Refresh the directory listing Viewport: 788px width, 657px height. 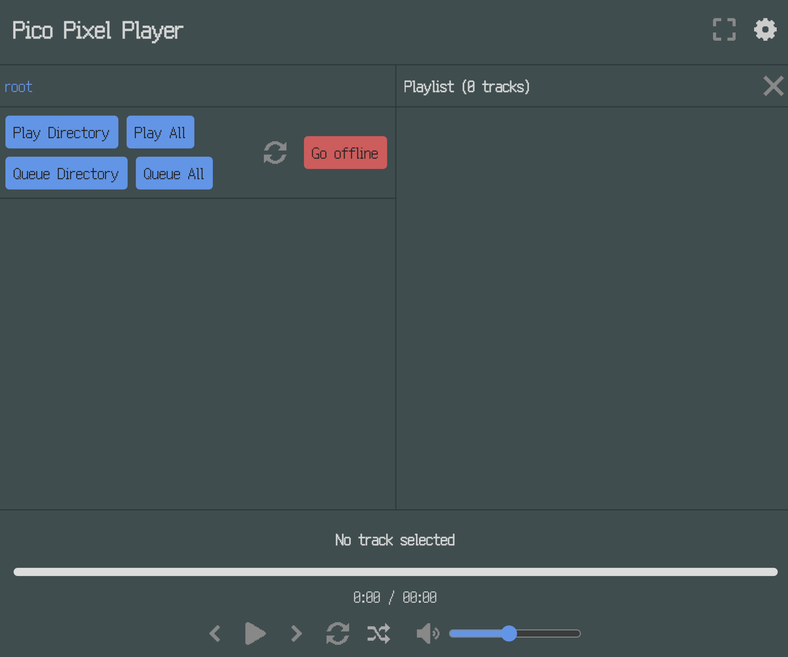(275, 152)
